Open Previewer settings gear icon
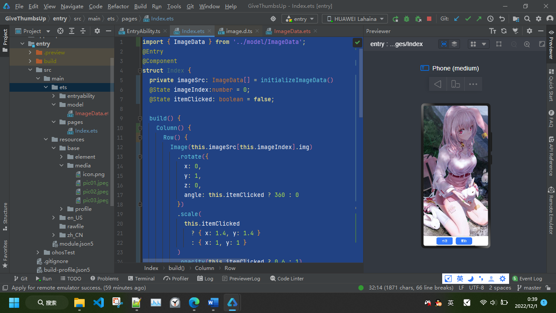Screen dimensions: 556x313 (x=530, y=31)
